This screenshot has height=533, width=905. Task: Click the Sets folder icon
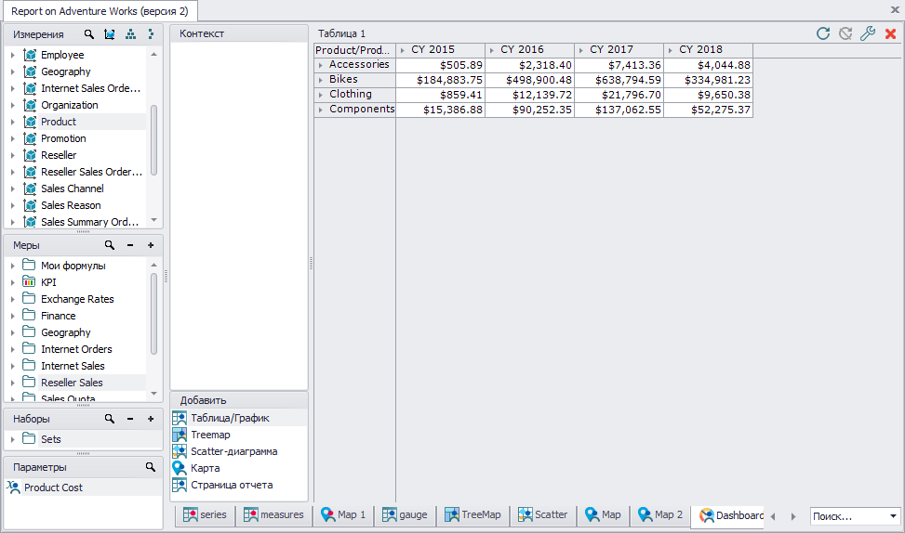click(29, 438)
